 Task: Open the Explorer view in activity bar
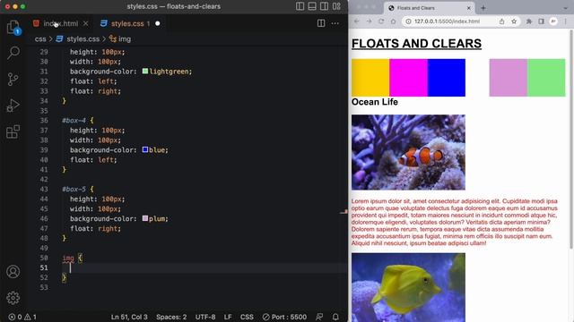[x=13, y=27]
